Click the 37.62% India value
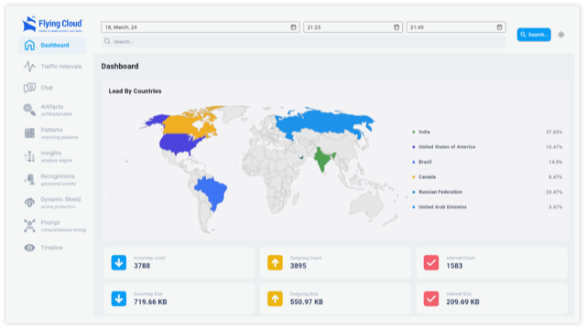The image size is (586, 329). click(554, 132)
